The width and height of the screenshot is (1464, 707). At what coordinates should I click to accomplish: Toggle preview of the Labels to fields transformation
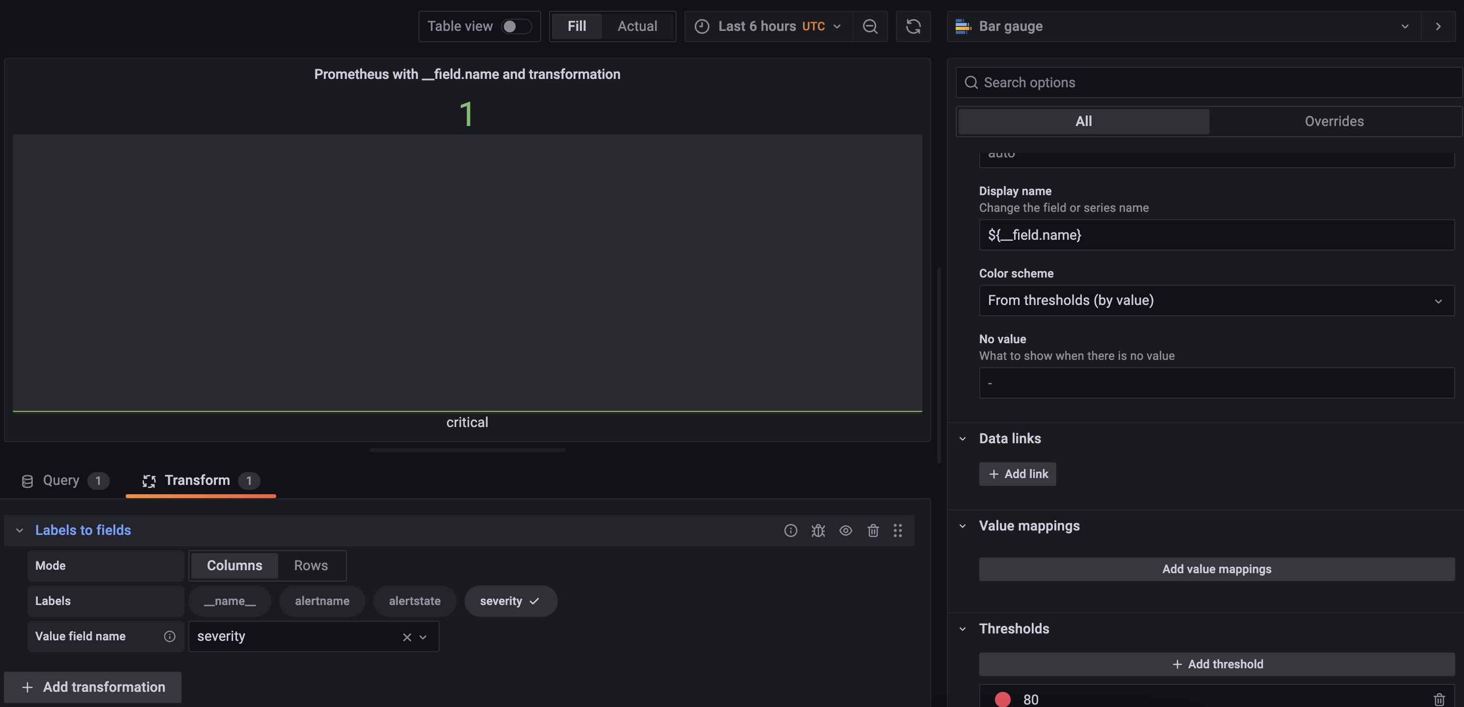tap(845, 530)
